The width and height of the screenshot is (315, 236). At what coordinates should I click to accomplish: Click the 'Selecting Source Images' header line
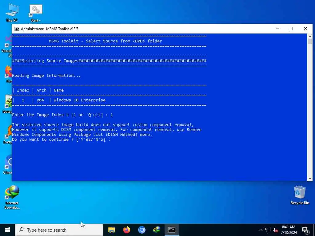[x=109, y=61]
